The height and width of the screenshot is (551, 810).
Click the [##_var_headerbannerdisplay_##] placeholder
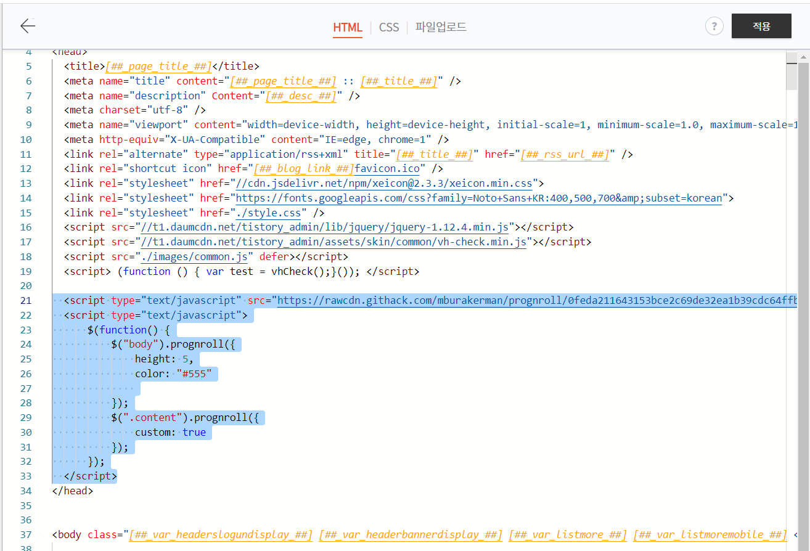point(411,534)
